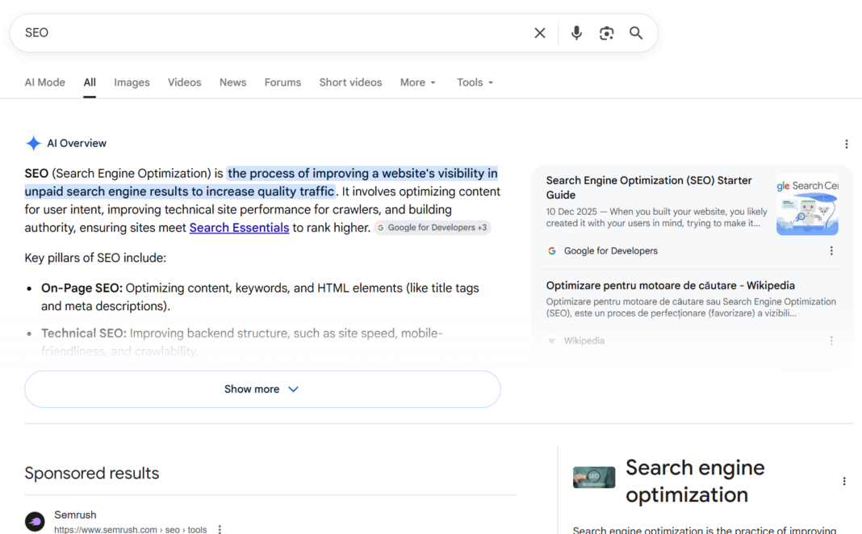The width and height of the screenshot is (862, 534).
Task: Expand AI Overview with Show more
Action: [262, 389]
